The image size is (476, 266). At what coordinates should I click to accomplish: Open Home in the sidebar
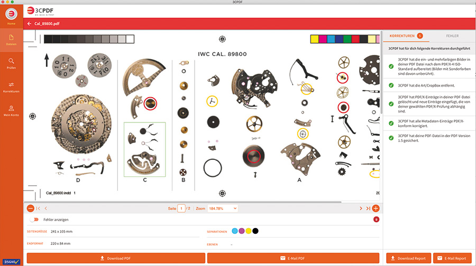(x=11, y=16)
